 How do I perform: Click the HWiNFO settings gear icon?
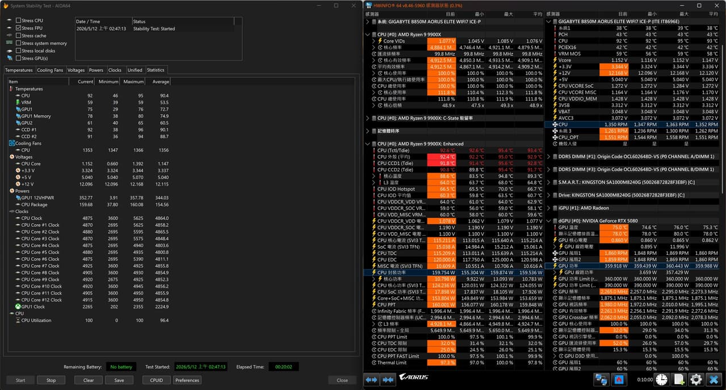tap(696, 380)
